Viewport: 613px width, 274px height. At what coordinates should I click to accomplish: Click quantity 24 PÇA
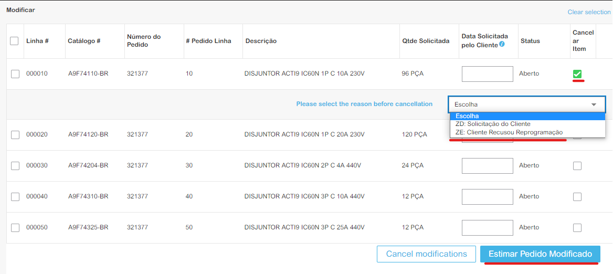click(x=413, y=165)
